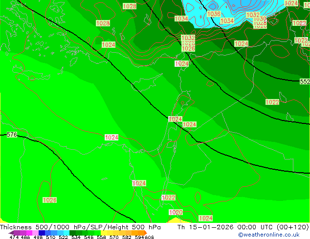310x239 pixels.
Task: Click the legend value 570
Action: tap(114, 237)
